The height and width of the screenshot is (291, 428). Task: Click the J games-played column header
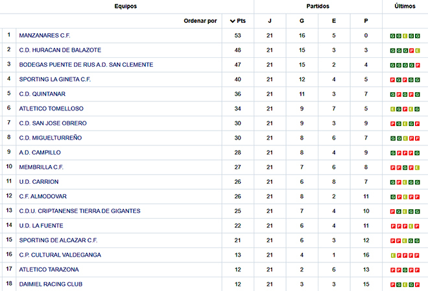[x=270, y=21]
